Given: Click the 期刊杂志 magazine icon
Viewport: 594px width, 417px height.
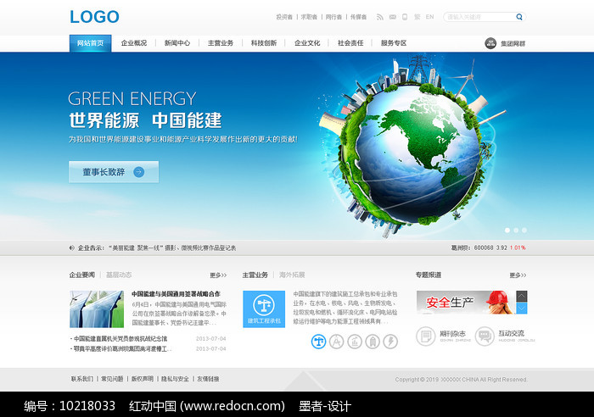Looking at the screenshot, I should coord(426,336).
